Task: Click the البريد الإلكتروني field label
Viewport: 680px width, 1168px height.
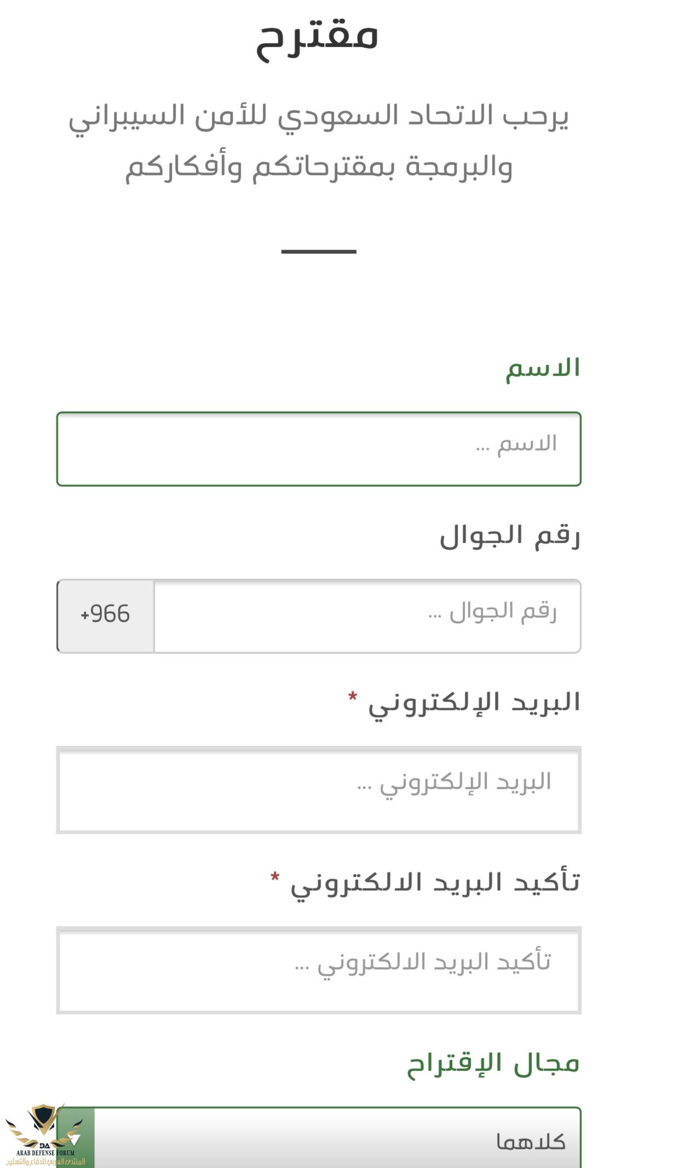Action: click(x=474, y=704)
